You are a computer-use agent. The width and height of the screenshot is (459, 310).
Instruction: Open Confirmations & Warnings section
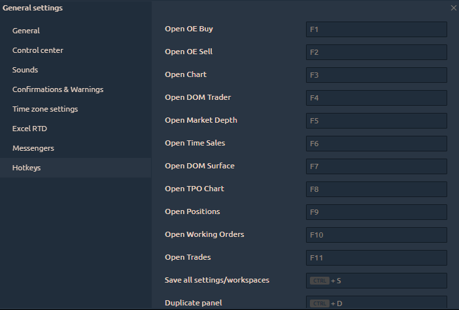[58, 89]
